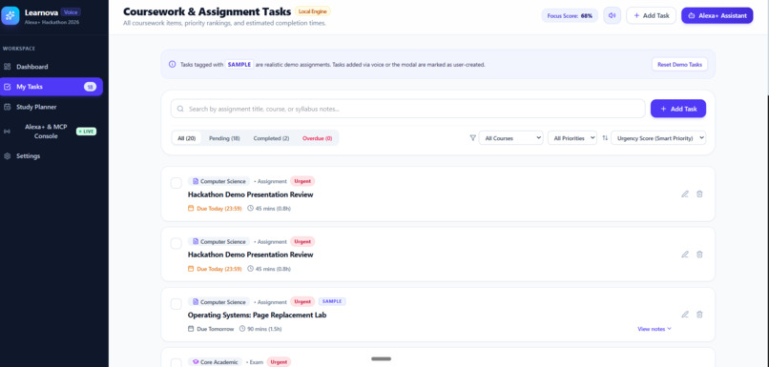Click the Due Tomorrow date label
The width and height of the screenshot is (769, 367).
point(212,329)
